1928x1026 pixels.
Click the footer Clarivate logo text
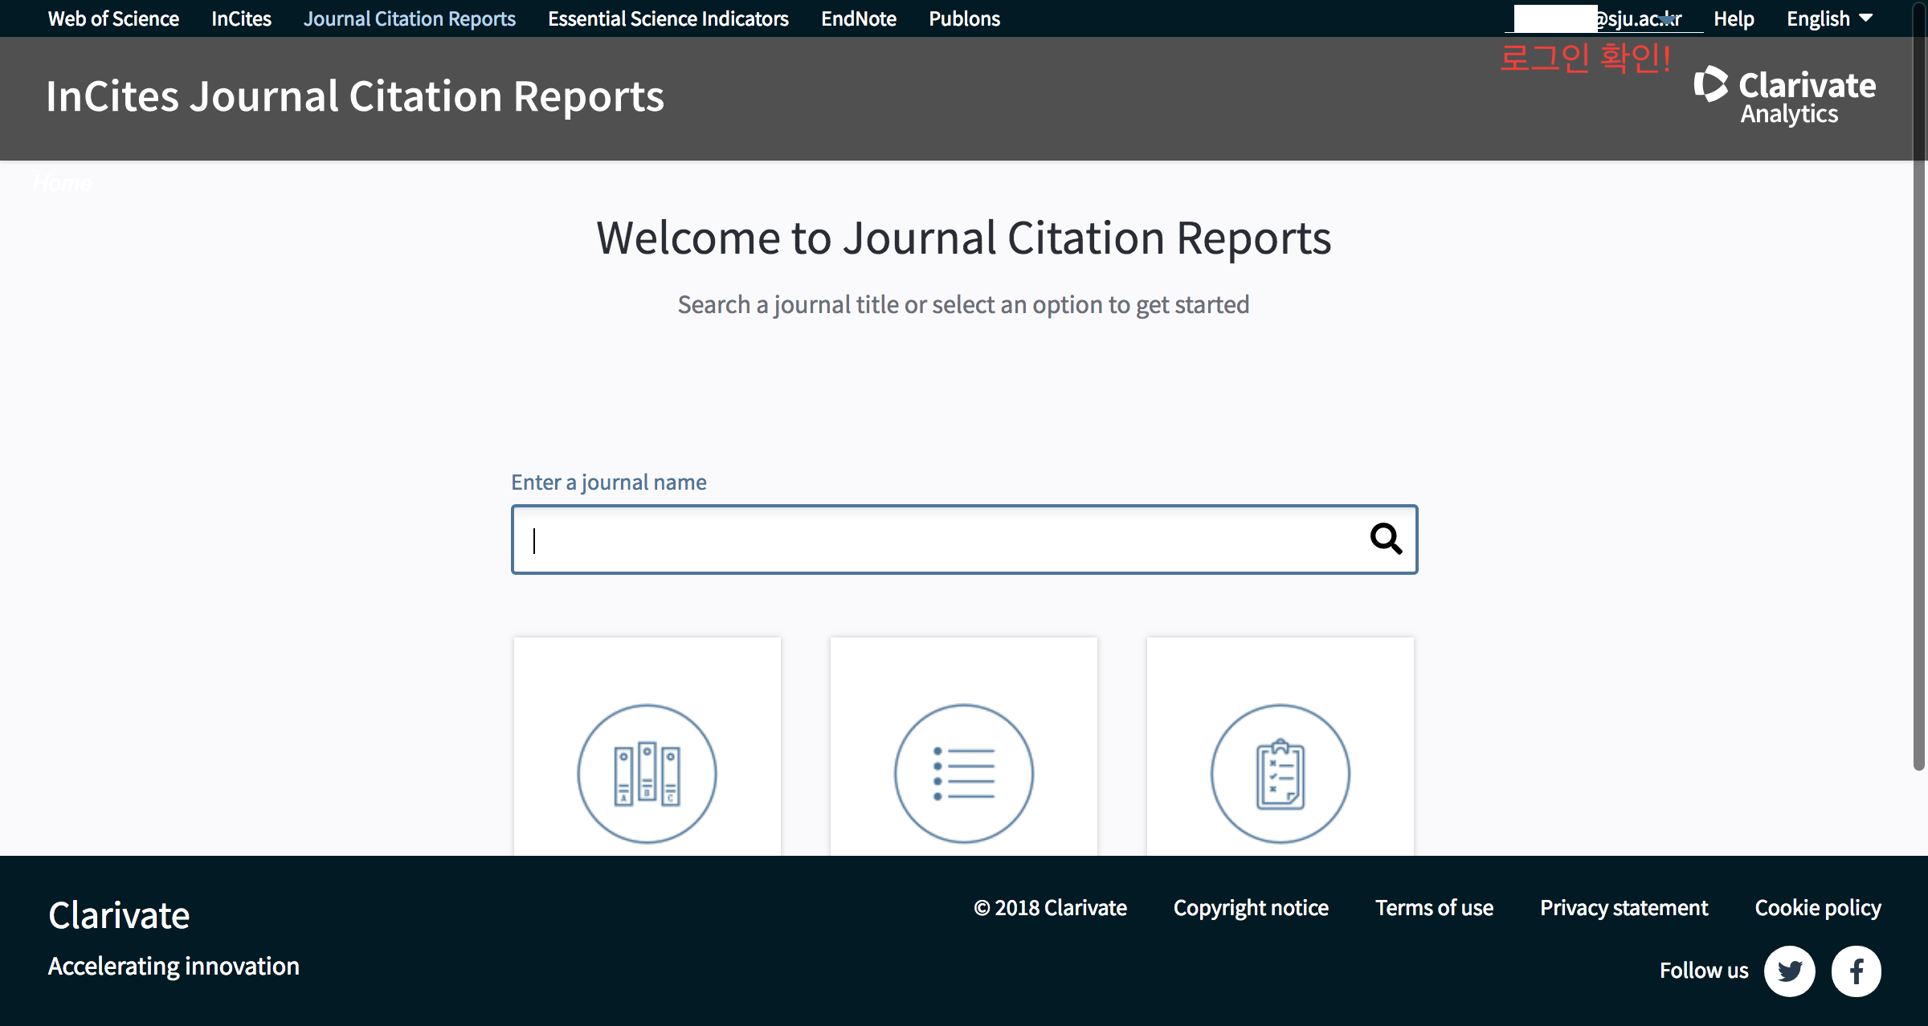click(x=119, y=915)
